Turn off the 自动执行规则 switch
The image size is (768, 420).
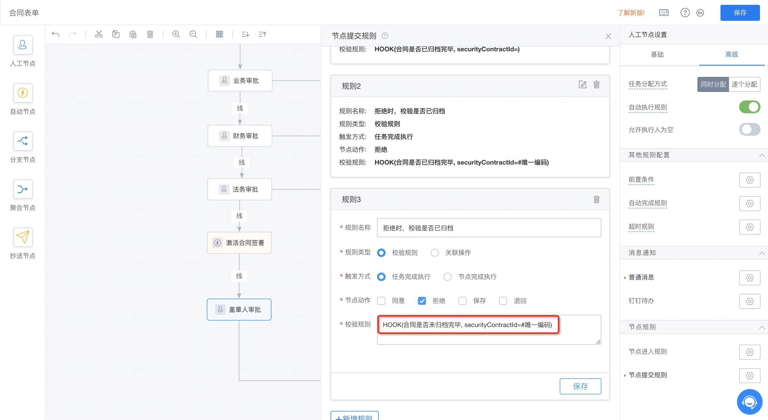coord(749,107)
